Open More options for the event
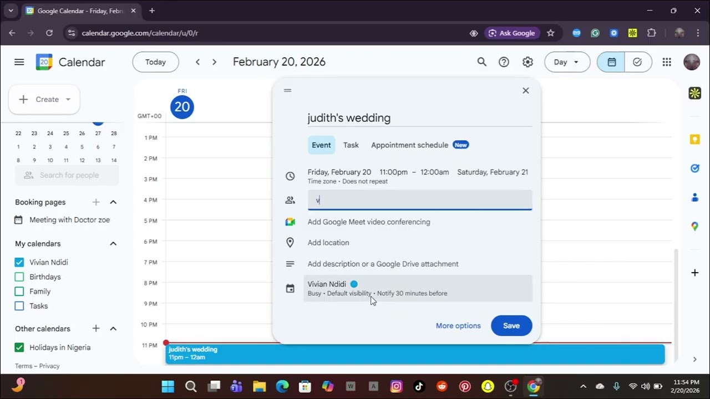Image resolution: width=710 pixels, height=399 pixels. click(x=458, y=326)
